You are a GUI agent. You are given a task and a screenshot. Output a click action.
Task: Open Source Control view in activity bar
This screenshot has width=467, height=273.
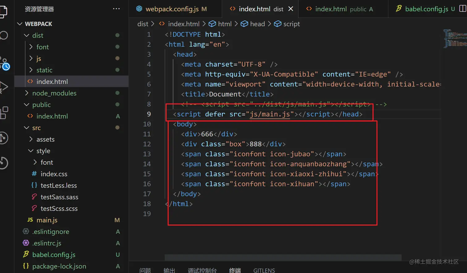pos(4,63)
